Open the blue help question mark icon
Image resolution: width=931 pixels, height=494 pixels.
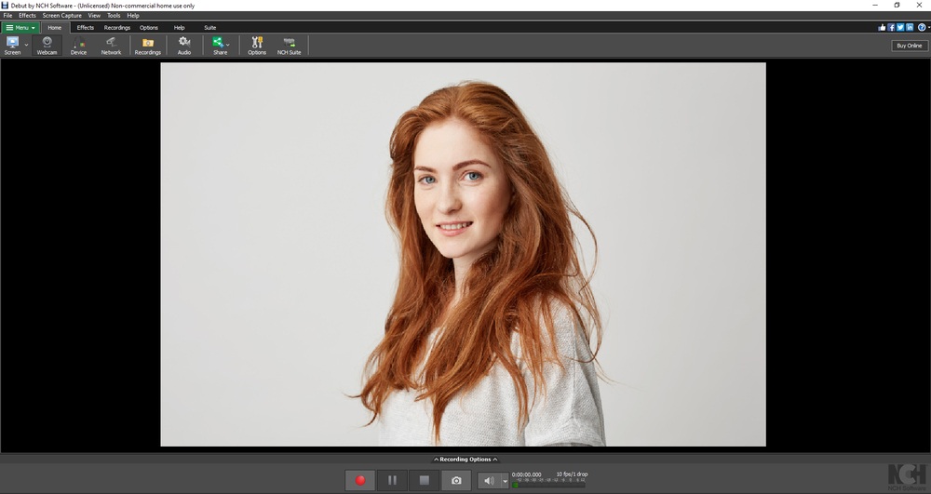click(922, 27)
